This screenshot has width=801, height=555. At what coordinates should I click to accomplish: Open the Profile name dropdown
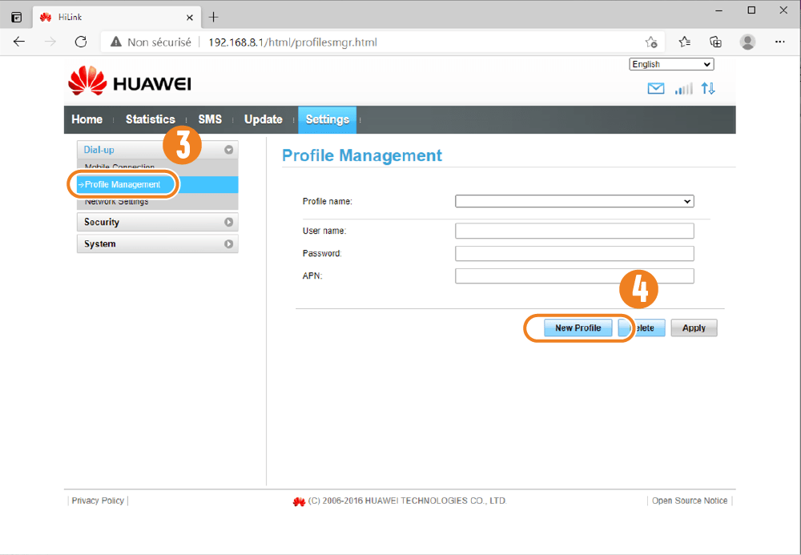point(574,201)
